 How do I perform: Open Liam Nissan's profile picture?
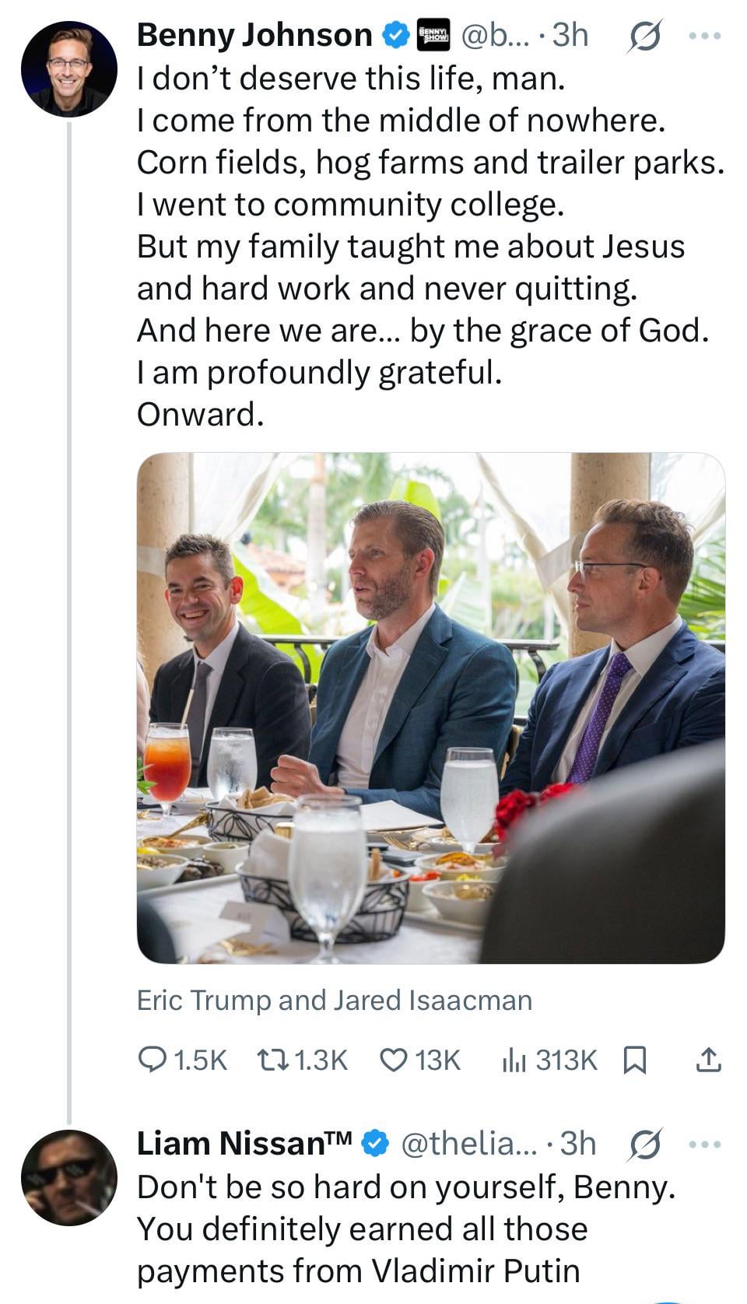pyautogui.click(x=68, y=1177)
